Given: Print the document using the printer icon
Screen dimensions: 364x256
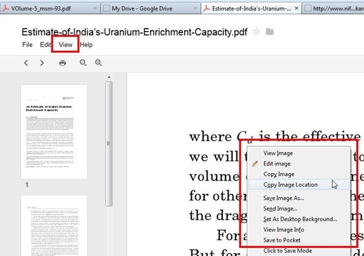Looking at the screenshot, I should [63, 63].
